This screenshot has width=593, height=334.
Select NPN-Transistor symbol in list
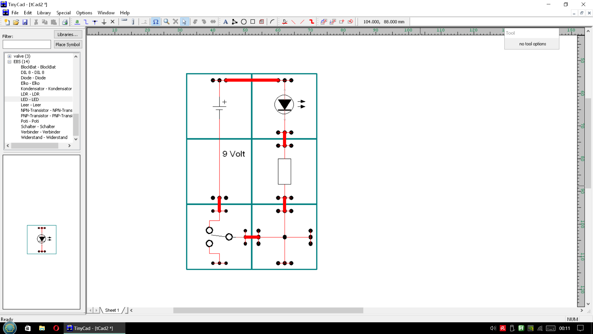tap(47, 110)
